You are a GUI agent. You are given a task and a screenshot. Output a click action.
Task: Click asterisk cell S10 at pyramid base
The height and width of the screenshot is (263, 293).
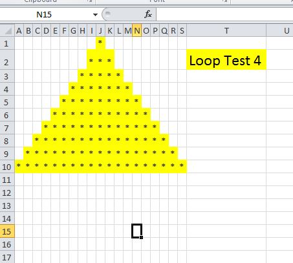(182, 167)
